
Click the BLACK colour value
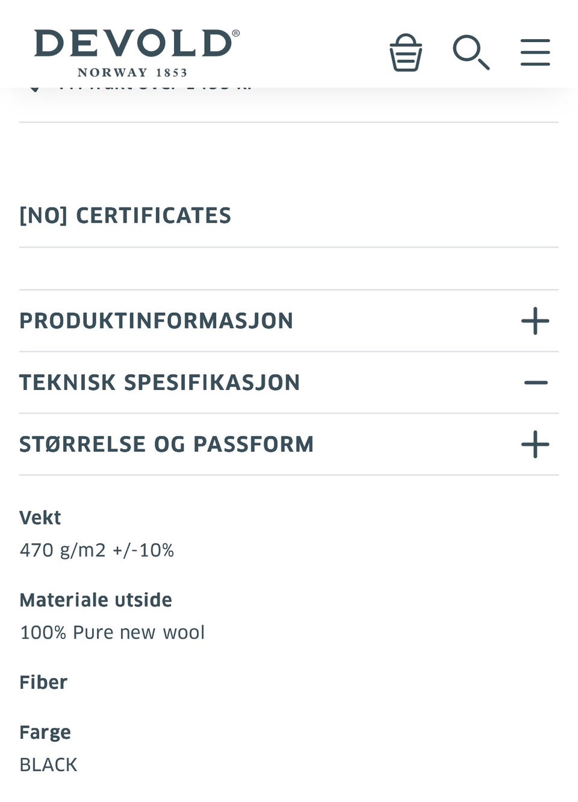click(48, 765)
